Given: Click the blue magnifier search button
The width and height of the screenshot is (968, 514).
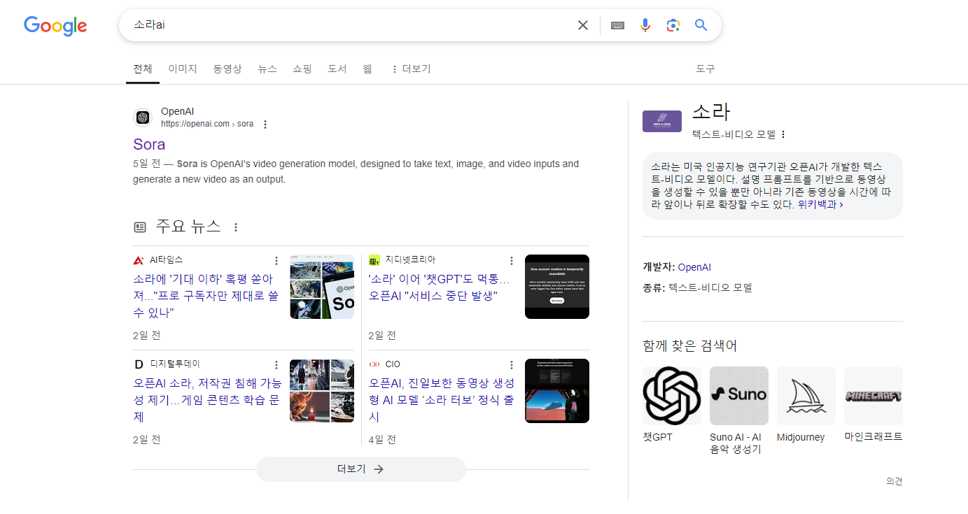Looking at the screenshot, I should [x=701, y=25].
